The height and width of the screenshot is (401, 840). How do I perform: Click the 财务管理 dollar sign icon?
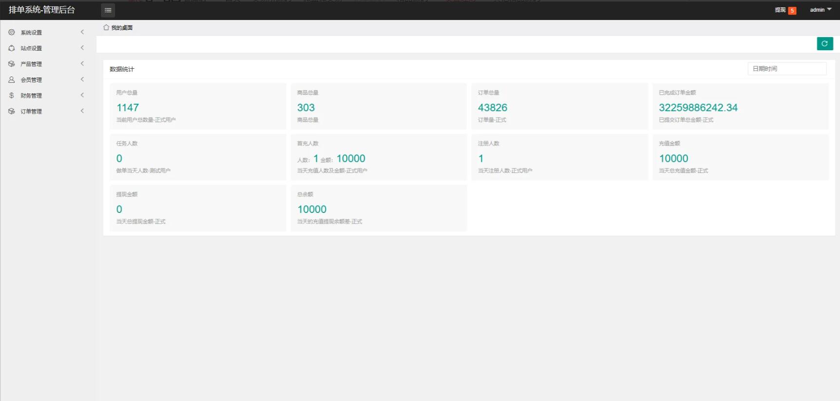(x=12, y=95)
